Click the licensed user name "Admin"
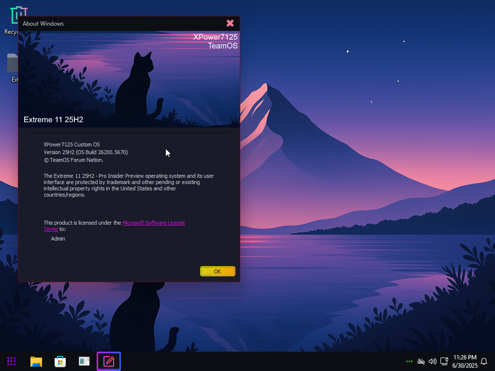 [58, 239]
